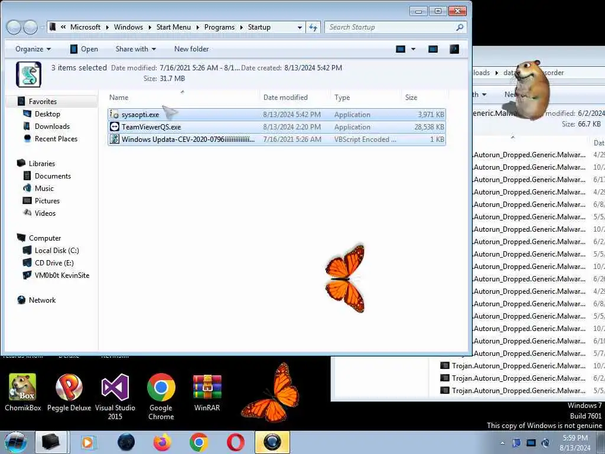Click New folder button
The height and width of the screenshot is (454, 605).
click(x=191, y=49)
